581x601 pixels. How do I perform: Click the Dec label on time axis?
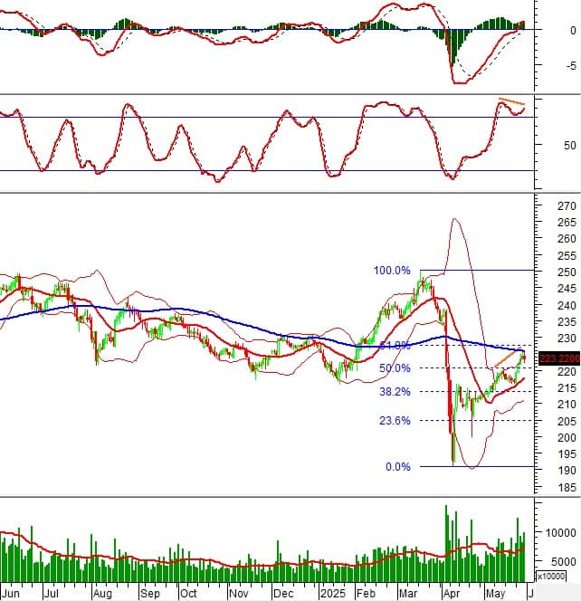(x=283, y=594)
